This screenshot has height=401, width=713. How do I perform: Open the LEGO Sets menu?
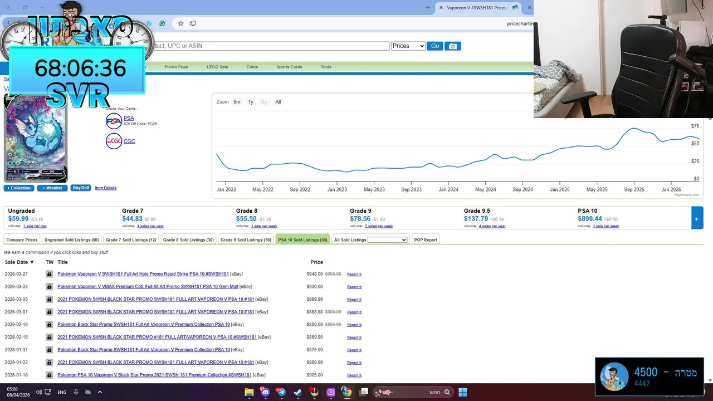[217, 67]
